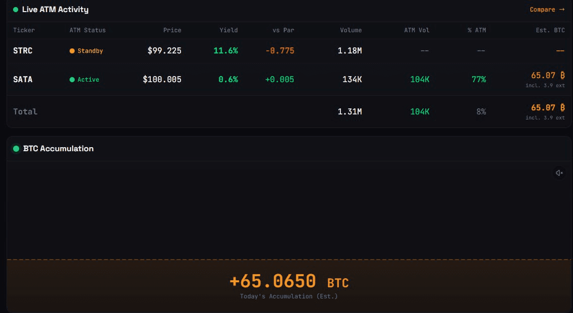Click the 134K volume value

tap(352, 79)
